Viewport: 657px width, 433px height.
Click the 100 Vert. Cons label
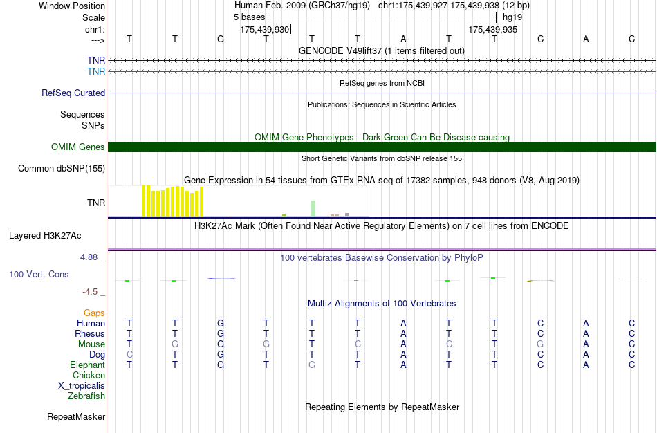[x=39, y=274]
